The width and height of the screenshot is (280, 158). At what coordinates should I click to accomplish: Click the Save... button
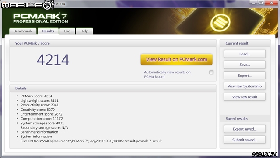(245, 65)
